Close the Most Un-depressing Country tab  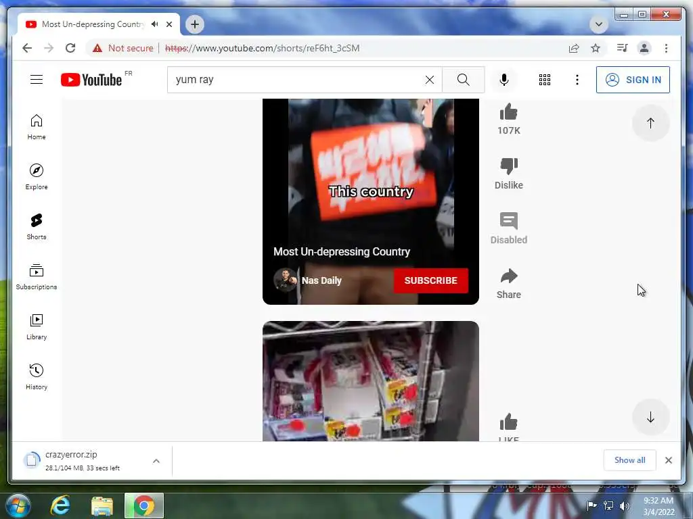[169, 24]
